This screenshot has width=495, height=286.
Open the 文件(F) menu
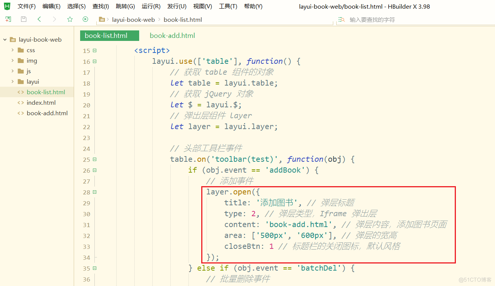(x=27, y=6)
